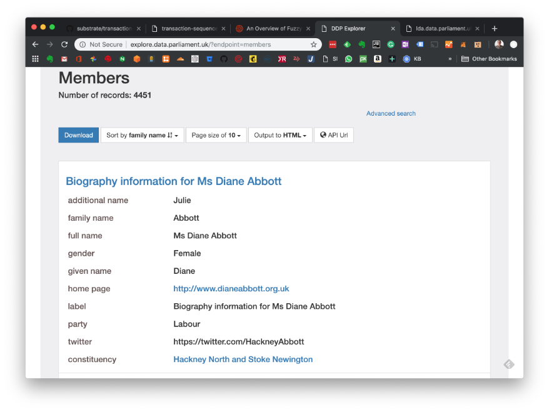Switch to the An Overview of Fuzzy tab
This screenshot has width=549, height=412.
(x=271, y=28)
